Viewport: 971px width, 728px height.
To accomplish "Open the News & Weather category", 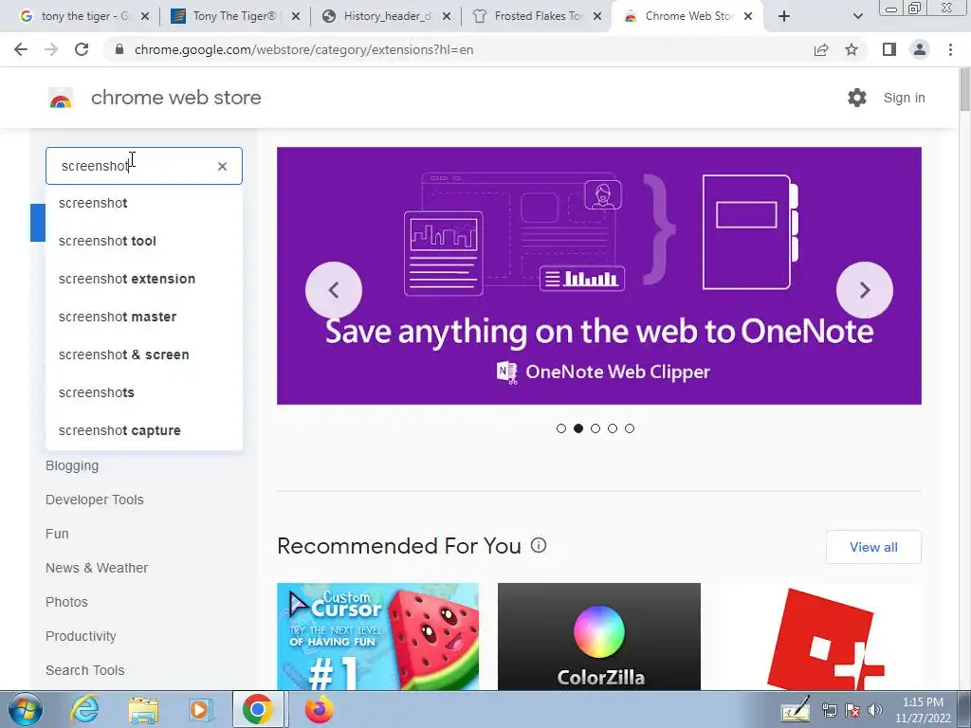I will click(97, 568).
